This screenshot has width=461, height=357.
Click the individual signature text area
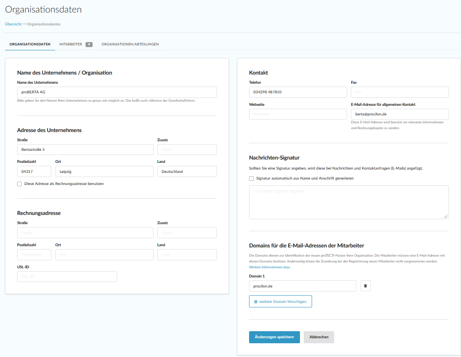click(x=348, y=202)
